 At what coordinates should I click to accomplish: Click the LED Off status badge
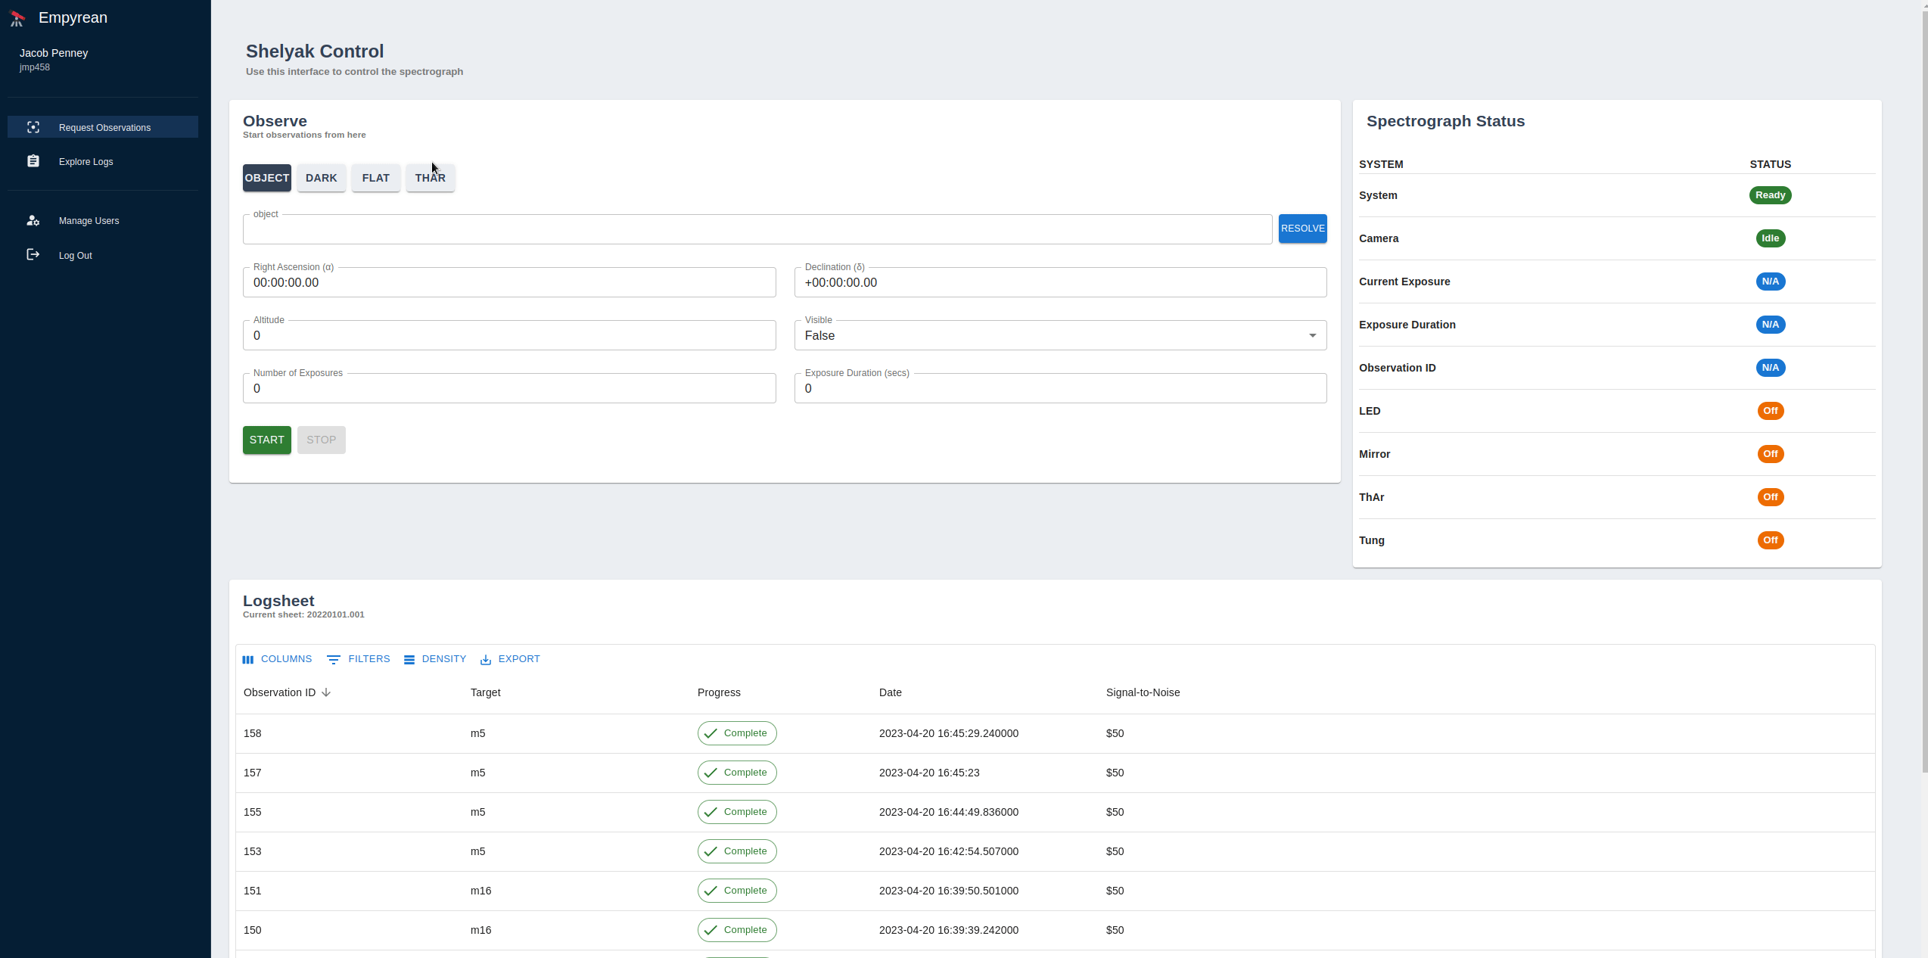click(x=1770, y=411)
